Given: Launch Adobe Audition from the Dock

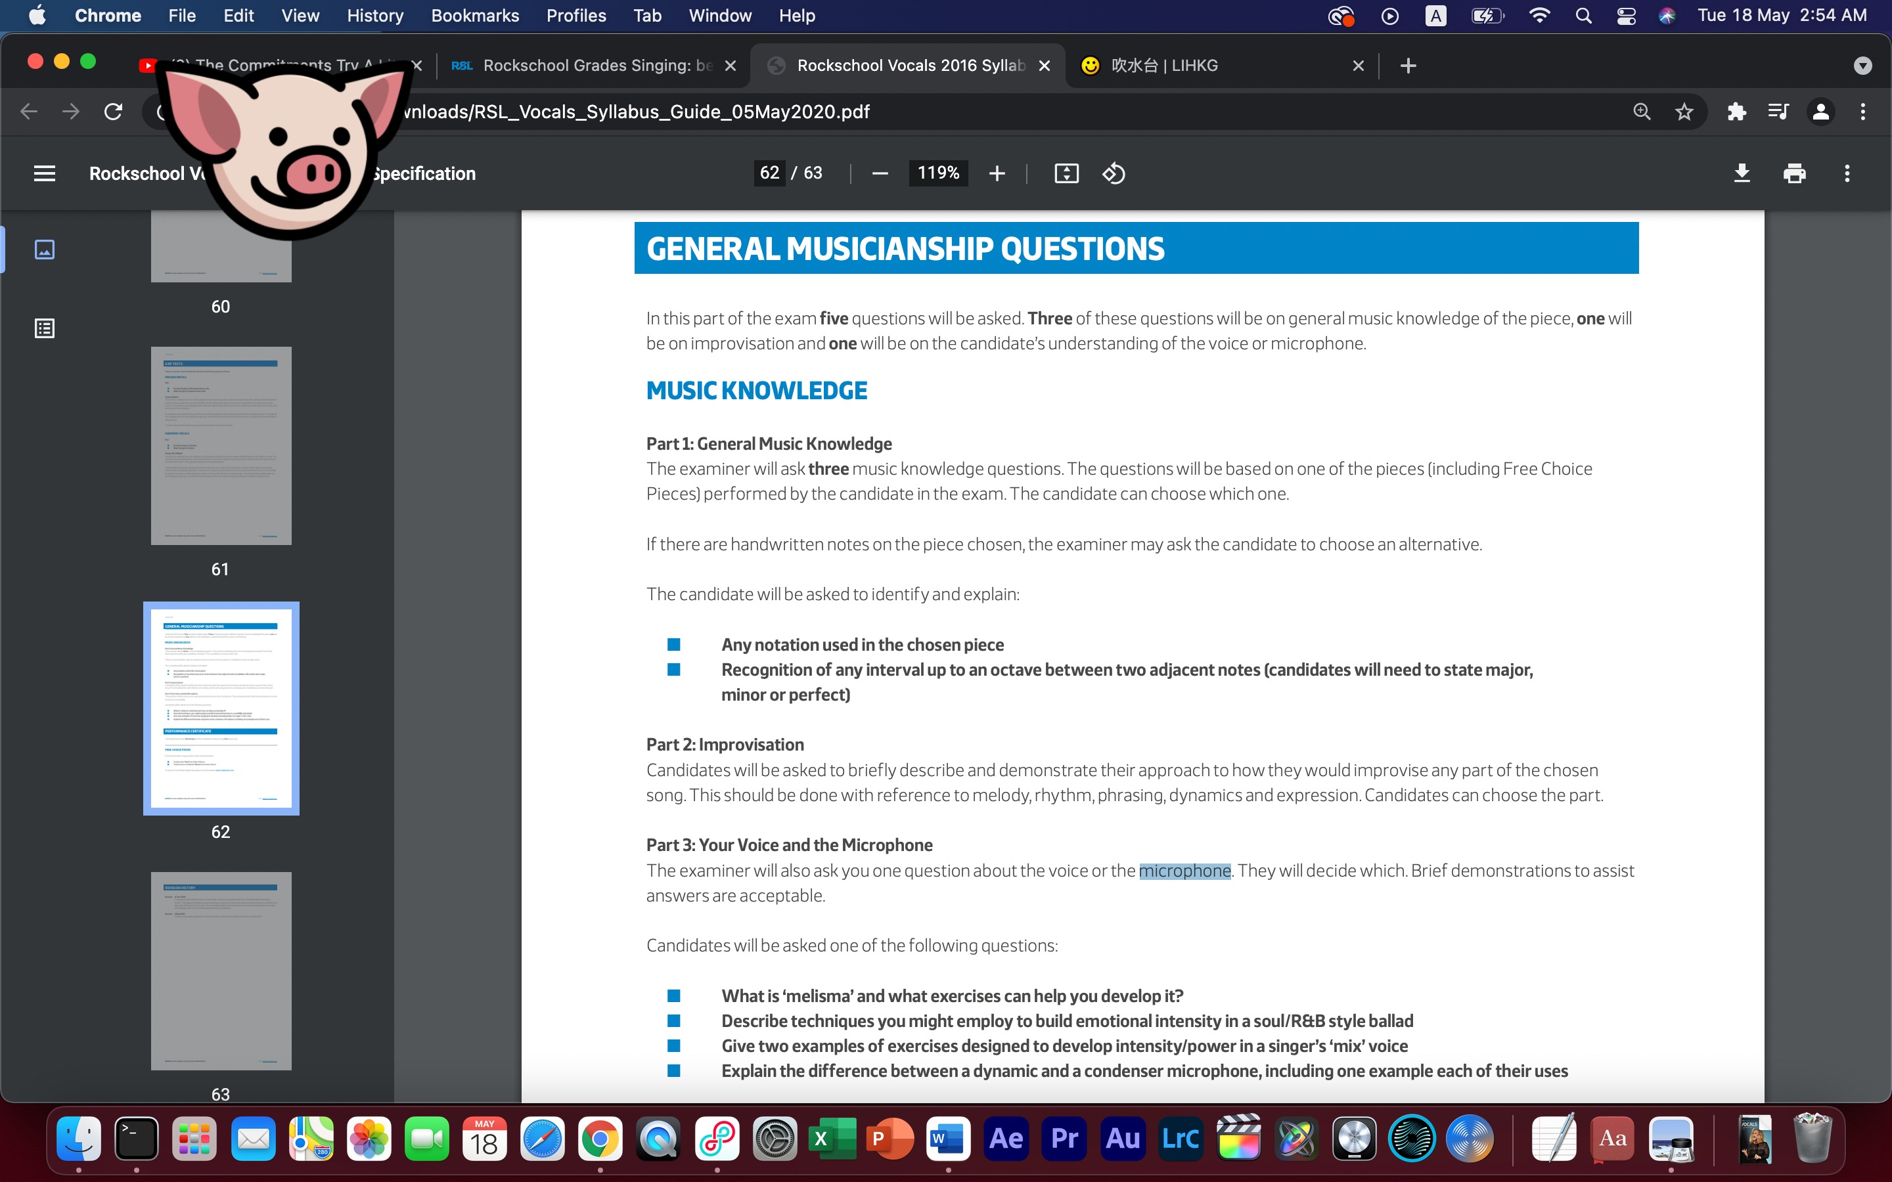Looking at the screenshot, I should [1122, 1138].
